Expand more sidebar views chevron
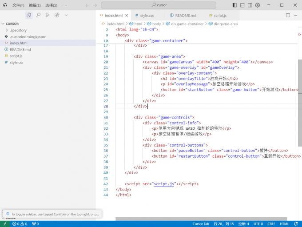Screen dimensions: 302x227 [x=66, y=15]
